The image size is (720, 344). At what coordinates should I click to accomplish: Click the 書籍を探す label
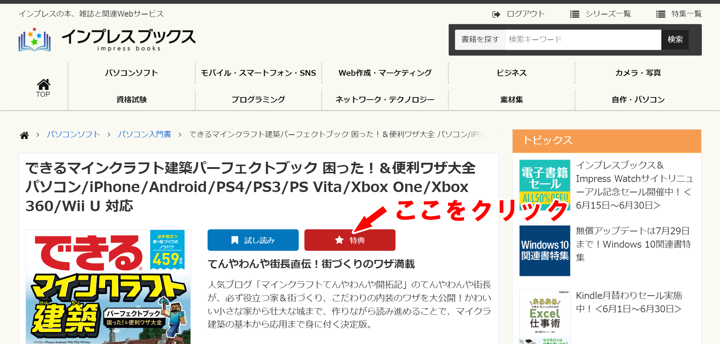pos(480,39)
